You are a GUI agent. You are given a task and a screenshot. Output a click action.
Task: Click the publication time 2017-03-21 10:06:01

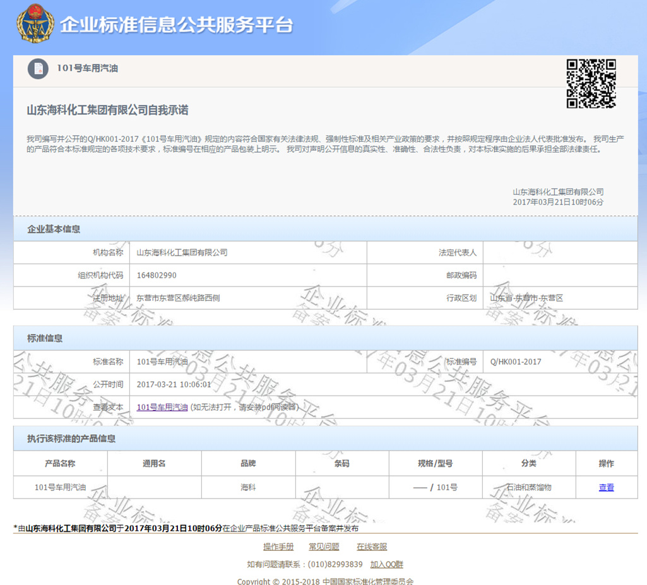(174, 384)
